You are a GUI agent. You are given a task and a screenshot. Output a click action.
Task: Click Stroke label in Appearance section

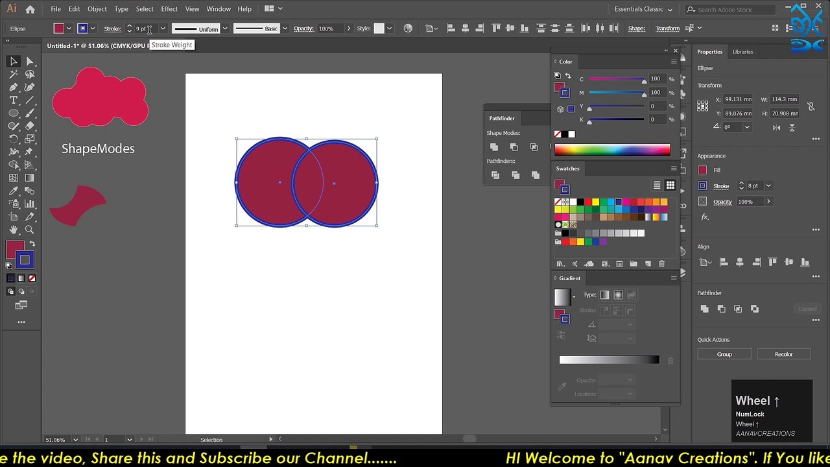pyautogui.click(x=721, y=186)
